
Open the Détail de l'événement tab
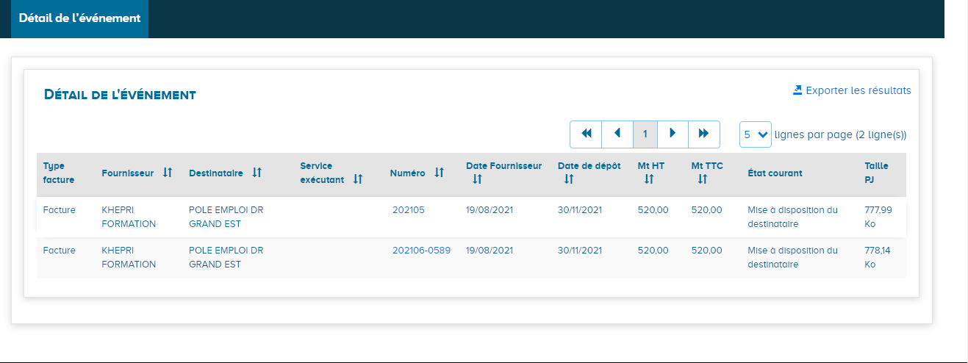pyautogui.click(x=79, y=18)
